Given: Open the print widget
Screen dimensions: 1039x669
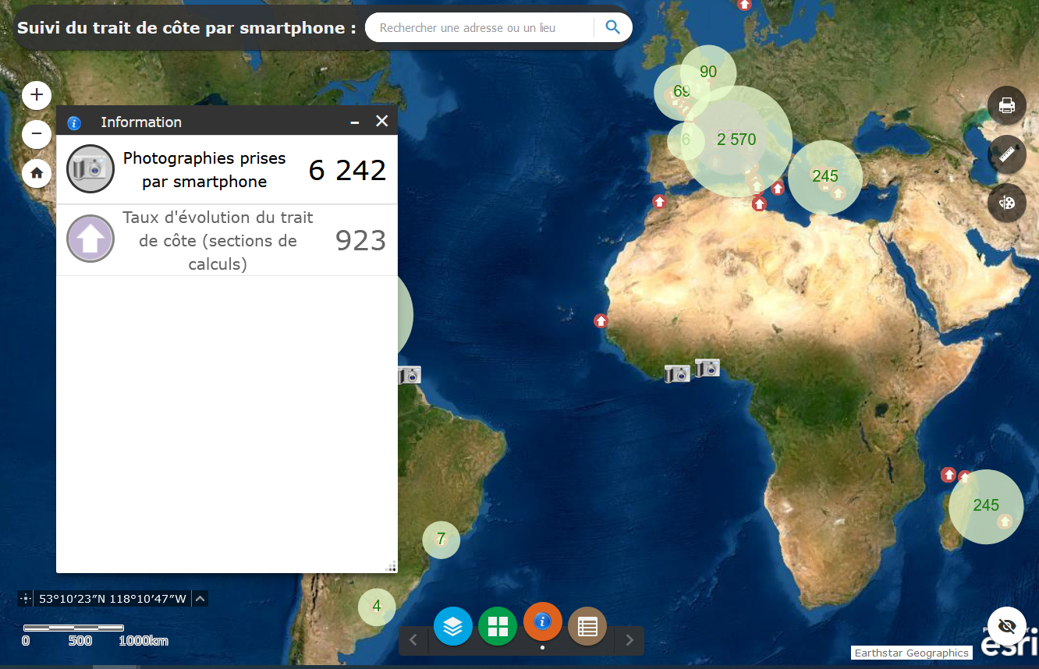Looking at the screenshot, I should tap(1006, 105).
